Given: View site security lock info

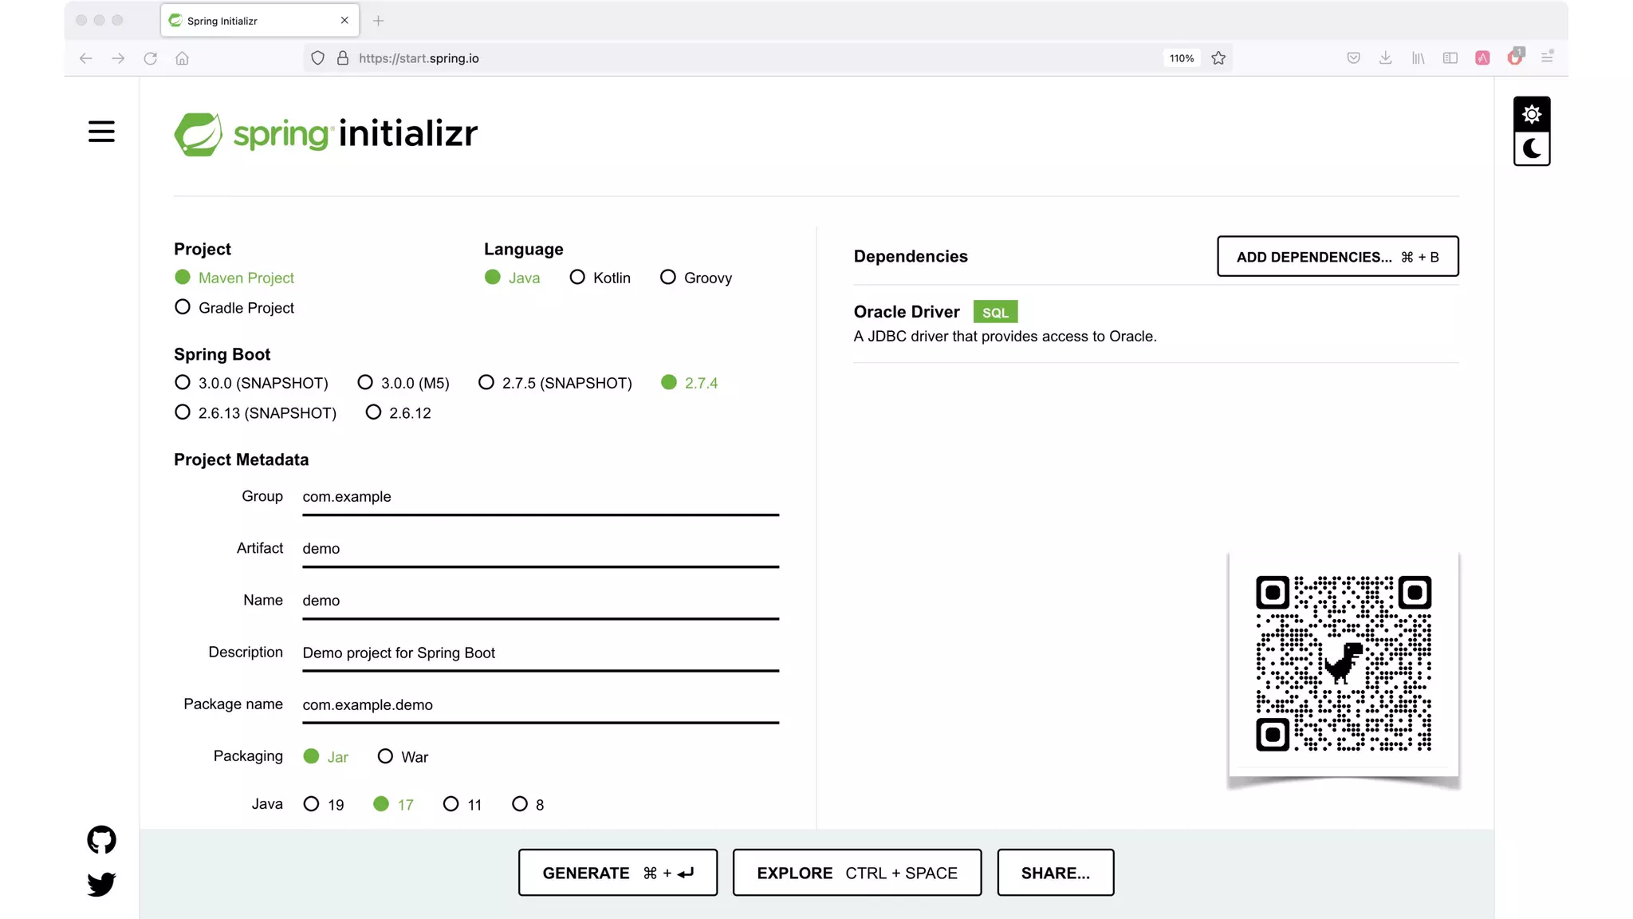Looking at the screenshot, I should click(343, 58).
